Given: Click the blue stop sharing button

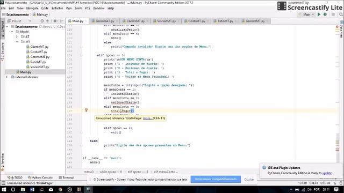Looking at the screenshot, I should coord(216,179).
